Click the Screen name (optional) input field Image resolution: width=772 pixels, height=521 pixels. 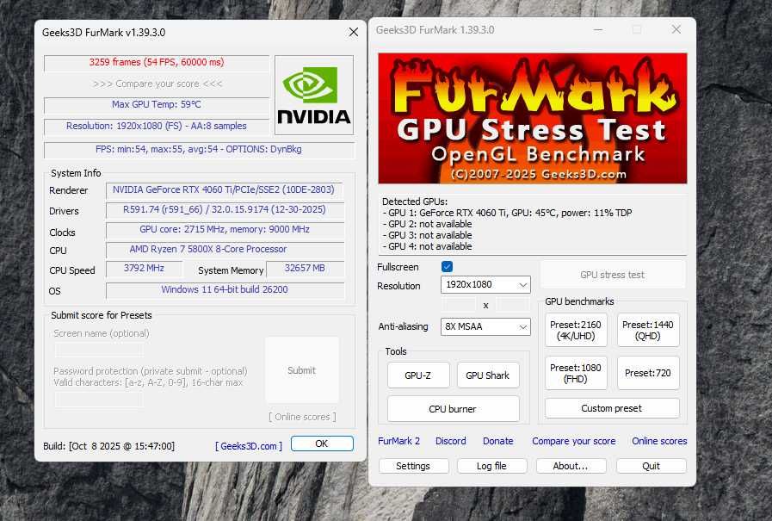100,350
